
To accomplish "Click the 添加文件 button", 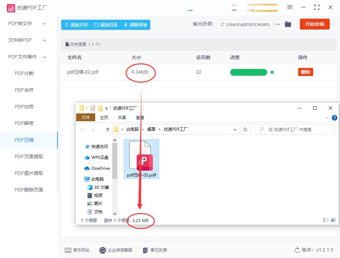I will 76,25.
